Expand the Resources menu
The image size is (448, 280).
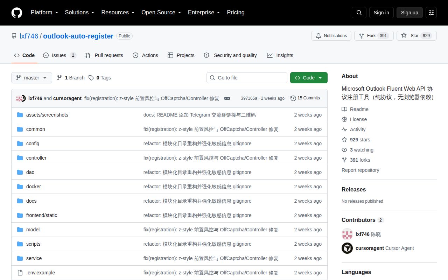(118, 13)
